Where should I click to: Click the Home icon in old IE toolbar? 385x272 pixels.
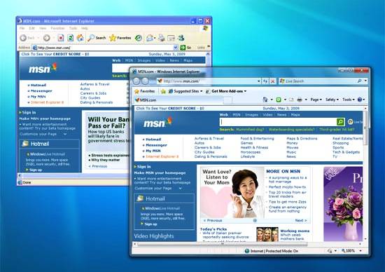80,38
